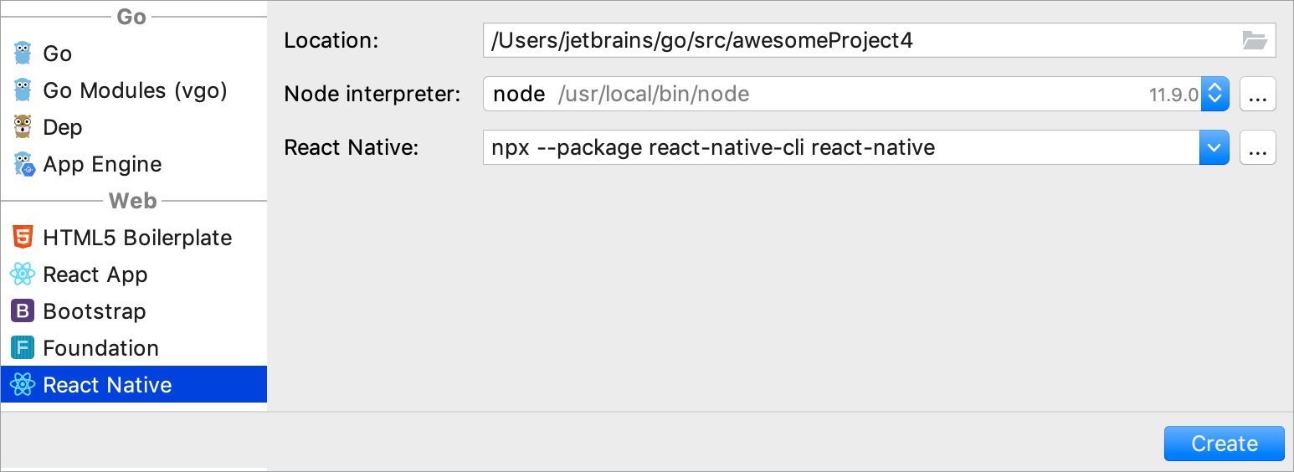Image resolution: width=1294 pixels, height=472 pixels.
Task: Click the Dep project icon
Action: tap(23, 127)
